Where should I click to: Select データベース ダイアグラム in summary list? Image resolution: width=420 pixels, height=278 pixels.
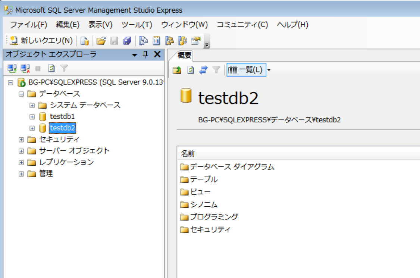point(232,167)
